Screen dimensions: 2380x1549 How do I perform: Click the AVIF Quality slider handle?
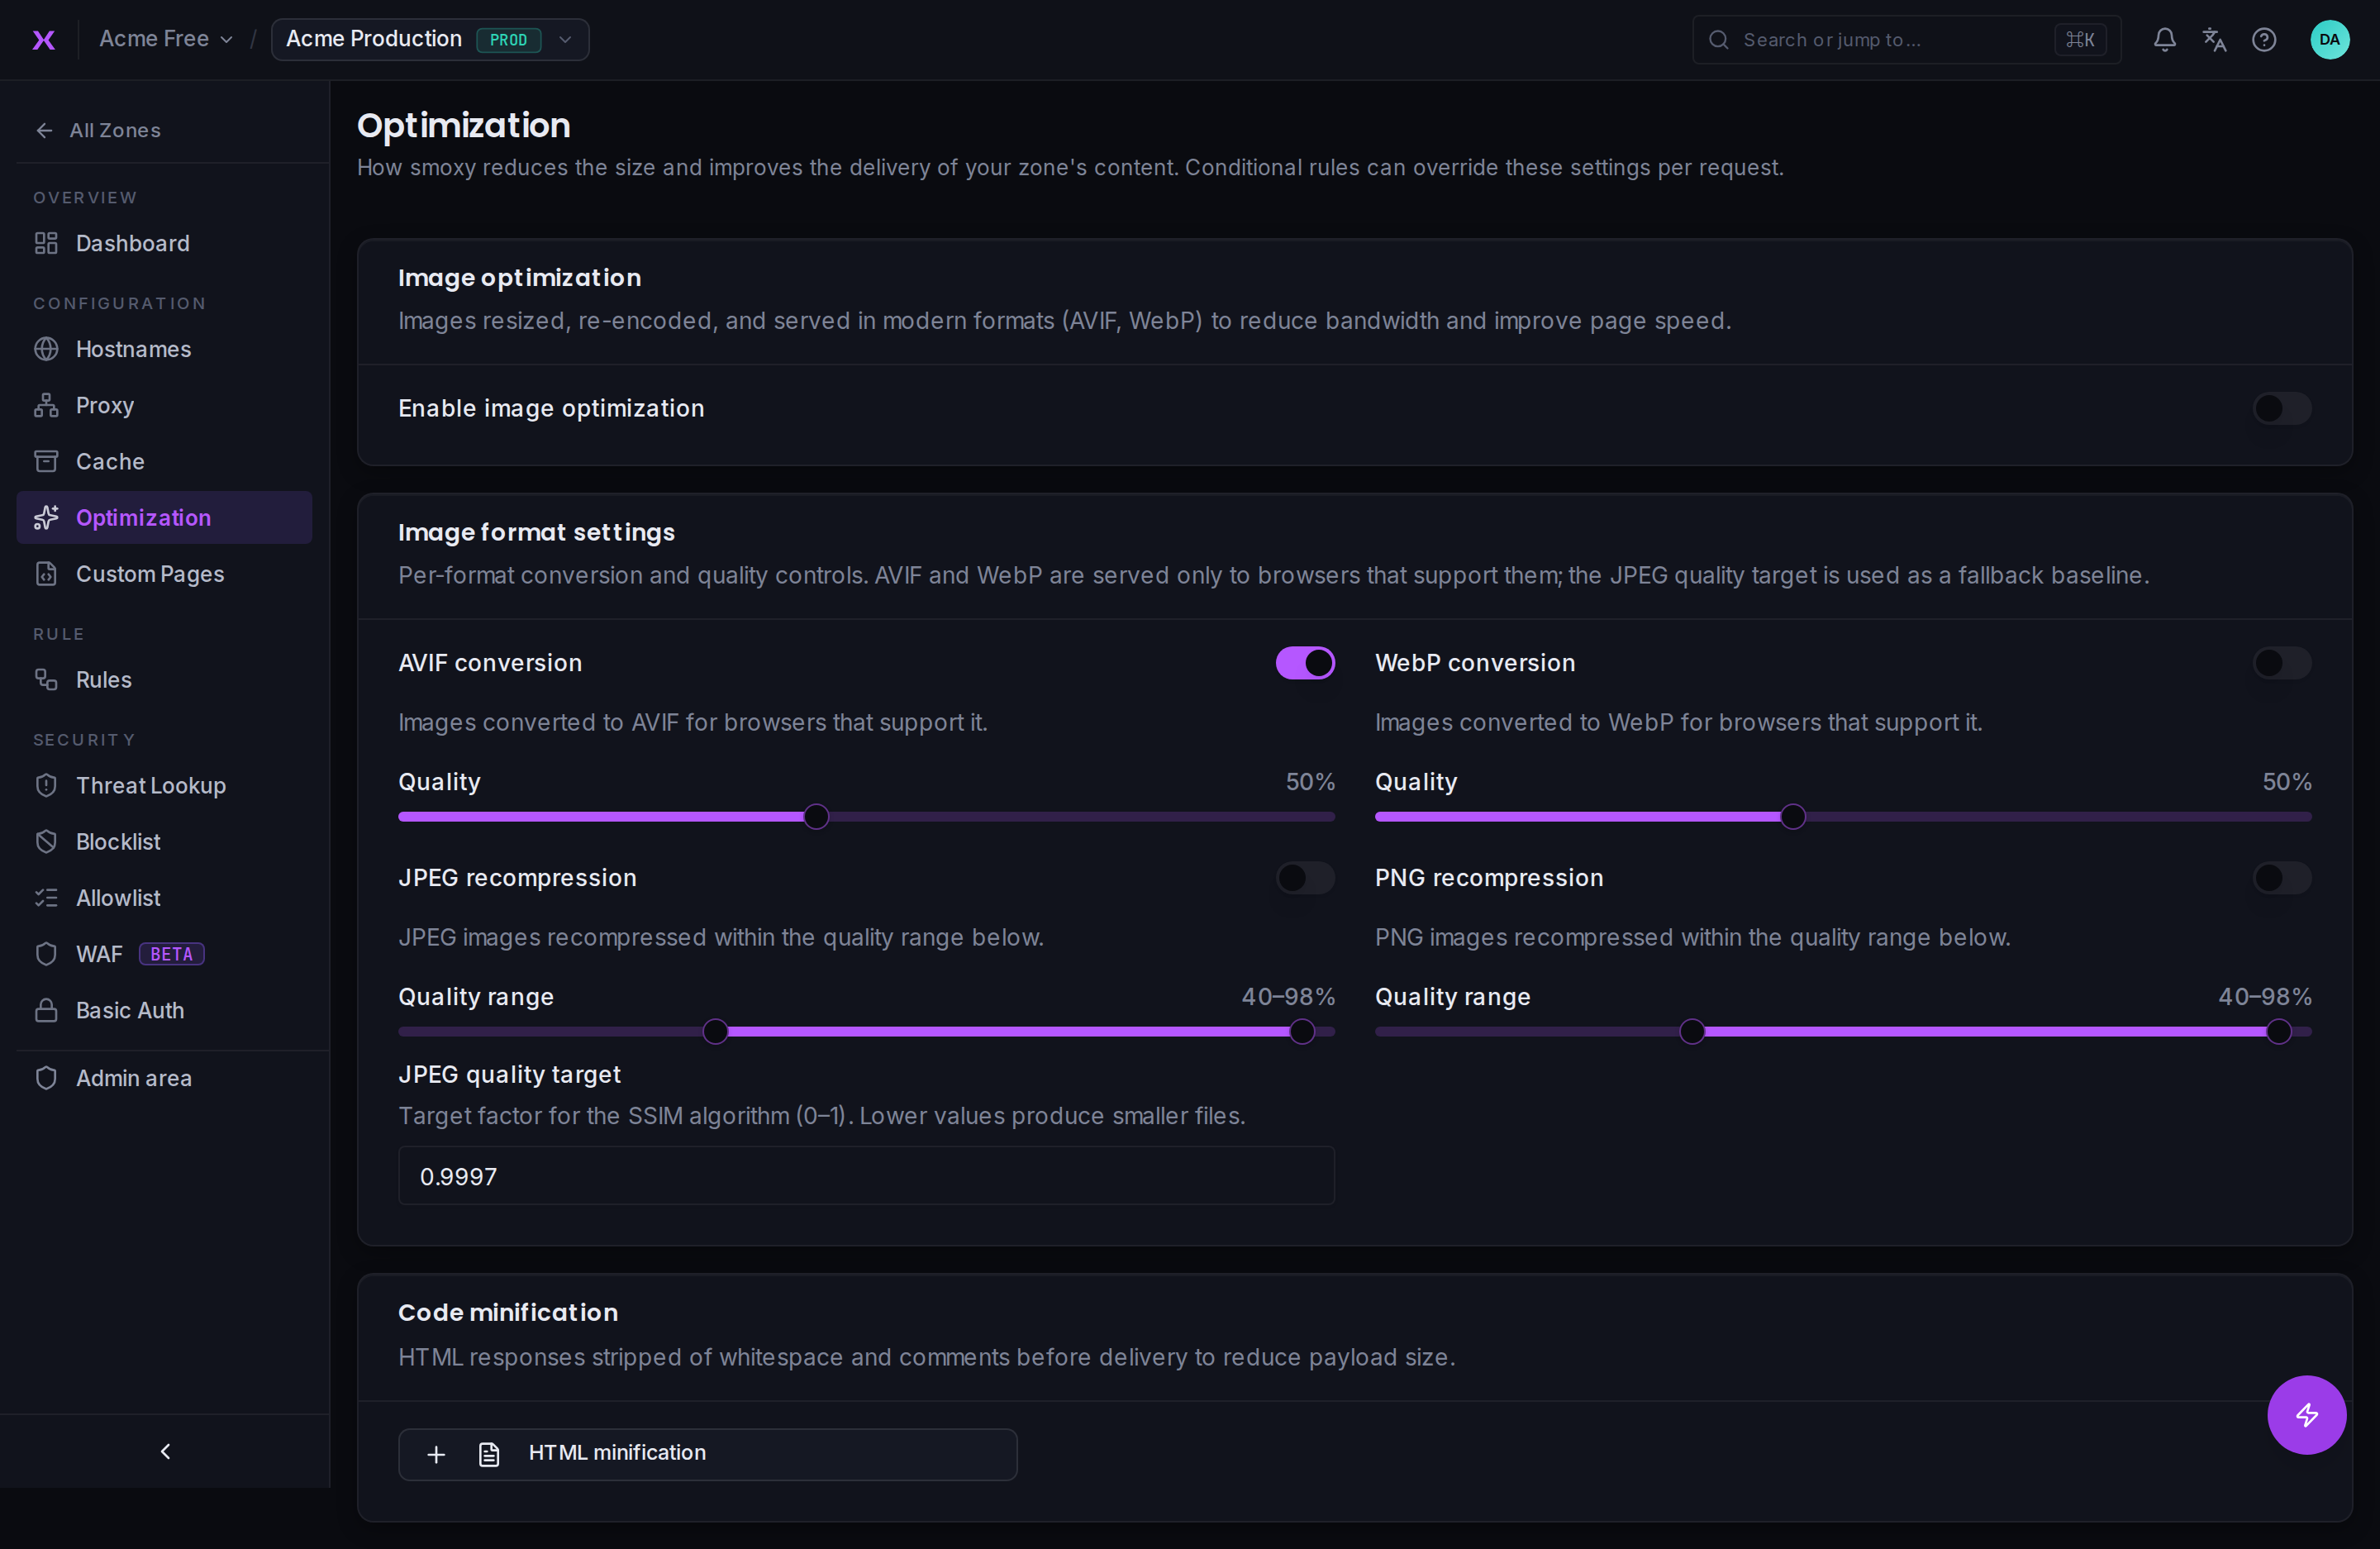click(x=816, y=817)
